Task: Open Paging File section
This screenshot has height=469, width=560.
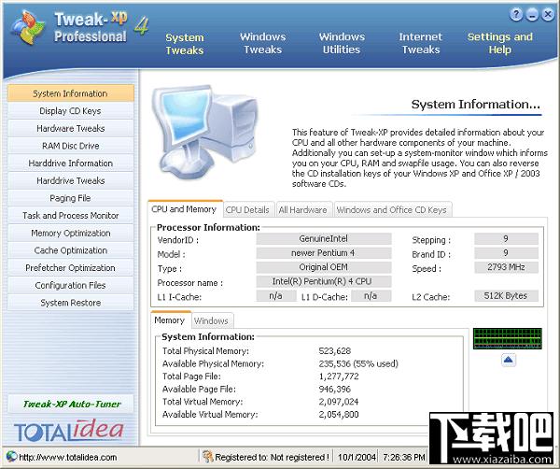Action: 70,198
